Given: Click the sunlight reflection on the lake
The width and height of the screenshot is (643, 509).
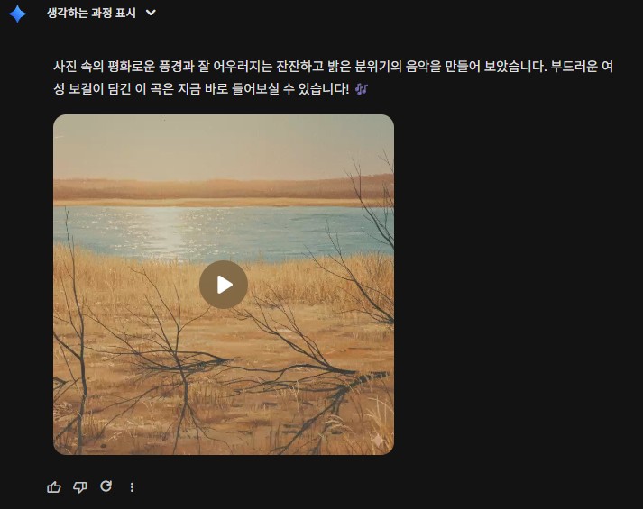Looking at the screenshot, I should tap(168, 232).
